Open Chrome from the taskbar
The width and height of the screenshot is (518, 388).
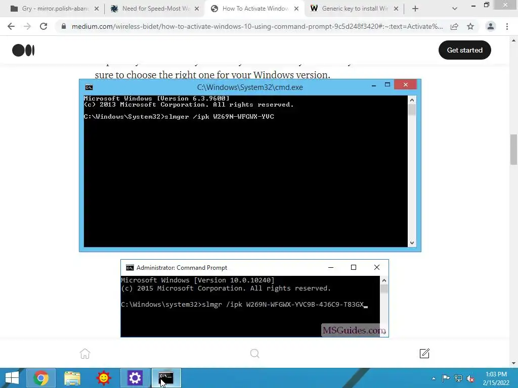(41, 378)
